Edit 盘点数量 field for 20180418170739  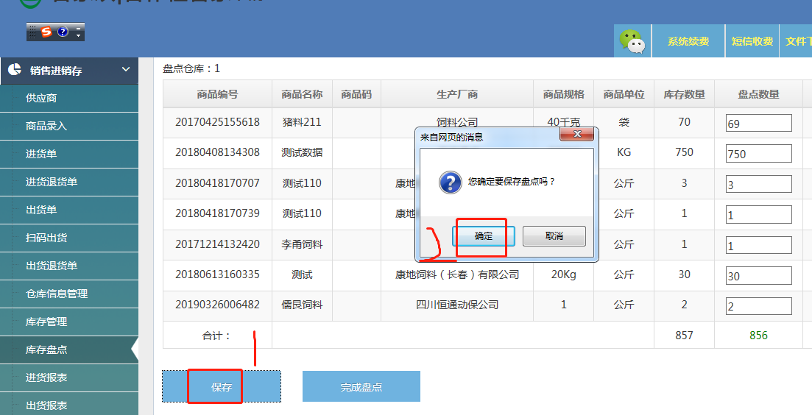coord(759,215)
